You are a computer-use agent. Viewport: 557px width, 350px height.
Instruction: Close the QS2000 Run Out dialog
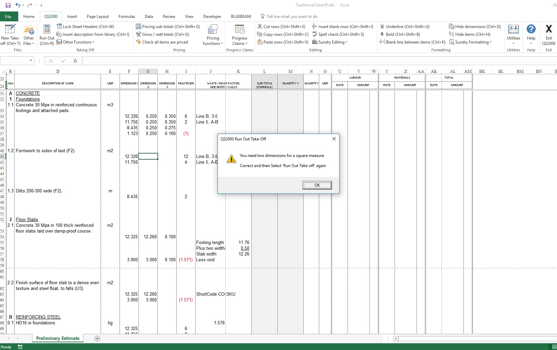[x=334, y=139]
